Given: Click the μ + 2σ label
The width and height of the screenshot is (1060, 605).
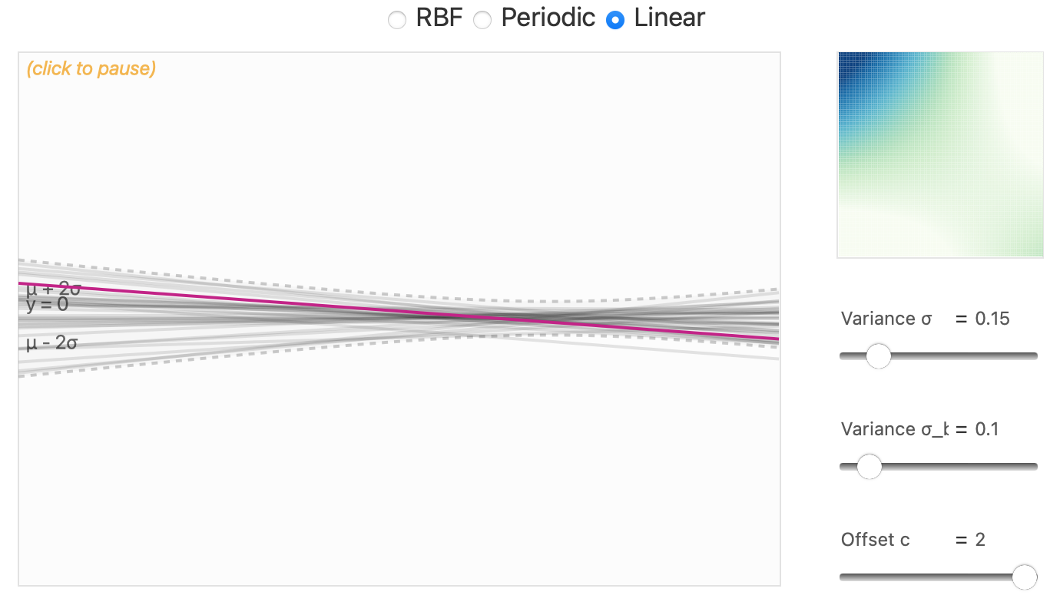Looking at the screenshot, I should point(54,290).
